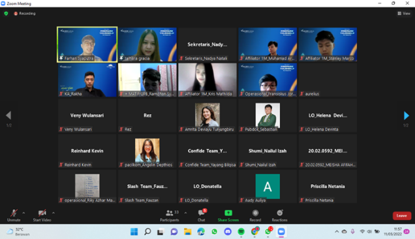Click pacilkom_Angelin Depthios profile photo
Image resolution: width=415 pixels, height=239 pixels.
(147, 150)
